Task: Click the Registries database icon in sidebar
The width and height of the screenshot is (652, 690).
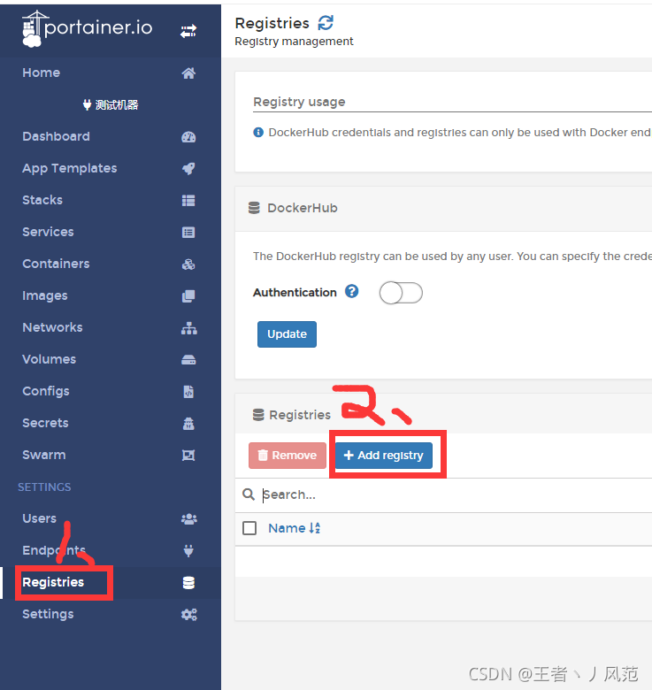Action: point(188,583)
